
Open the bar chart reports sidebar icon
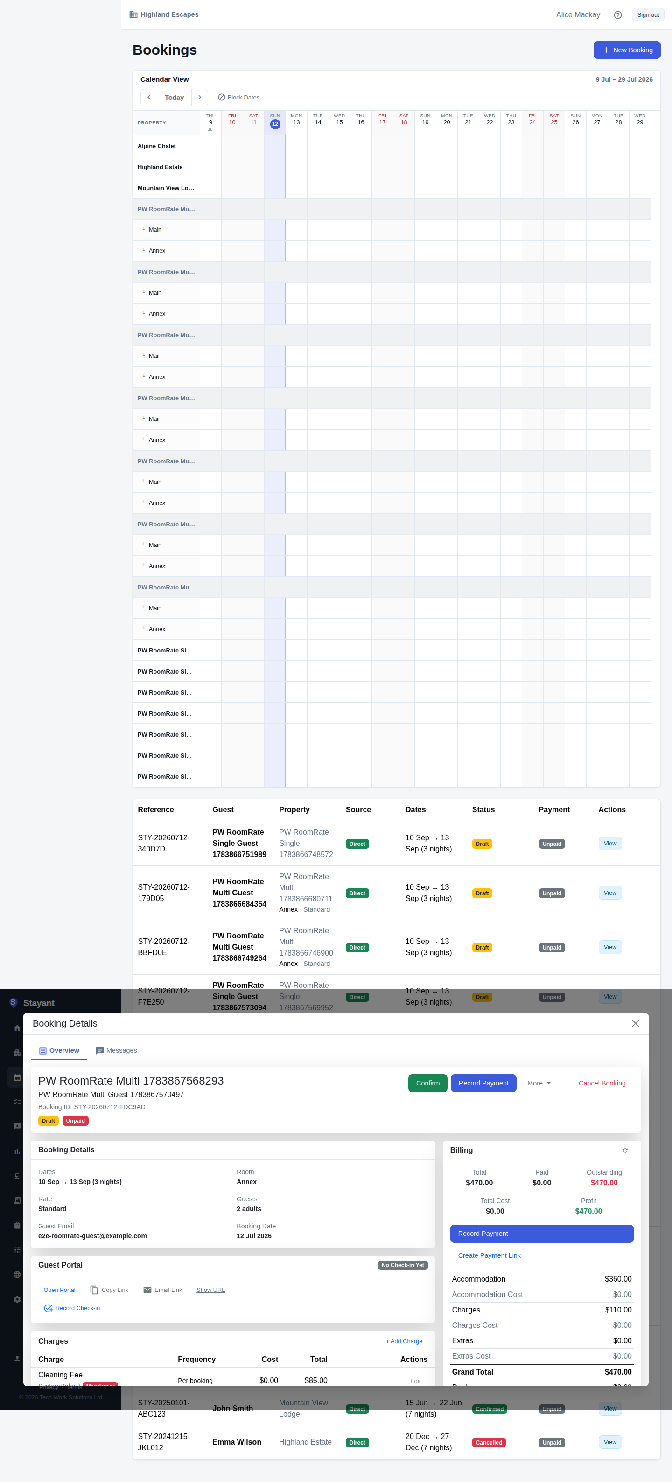pyautogui.click(x=17, y=1151)
